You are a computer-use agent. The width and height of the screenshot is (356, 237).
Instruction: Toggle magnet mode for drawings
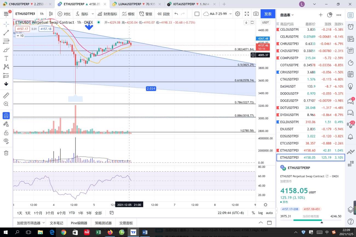(x=6, y=116)
